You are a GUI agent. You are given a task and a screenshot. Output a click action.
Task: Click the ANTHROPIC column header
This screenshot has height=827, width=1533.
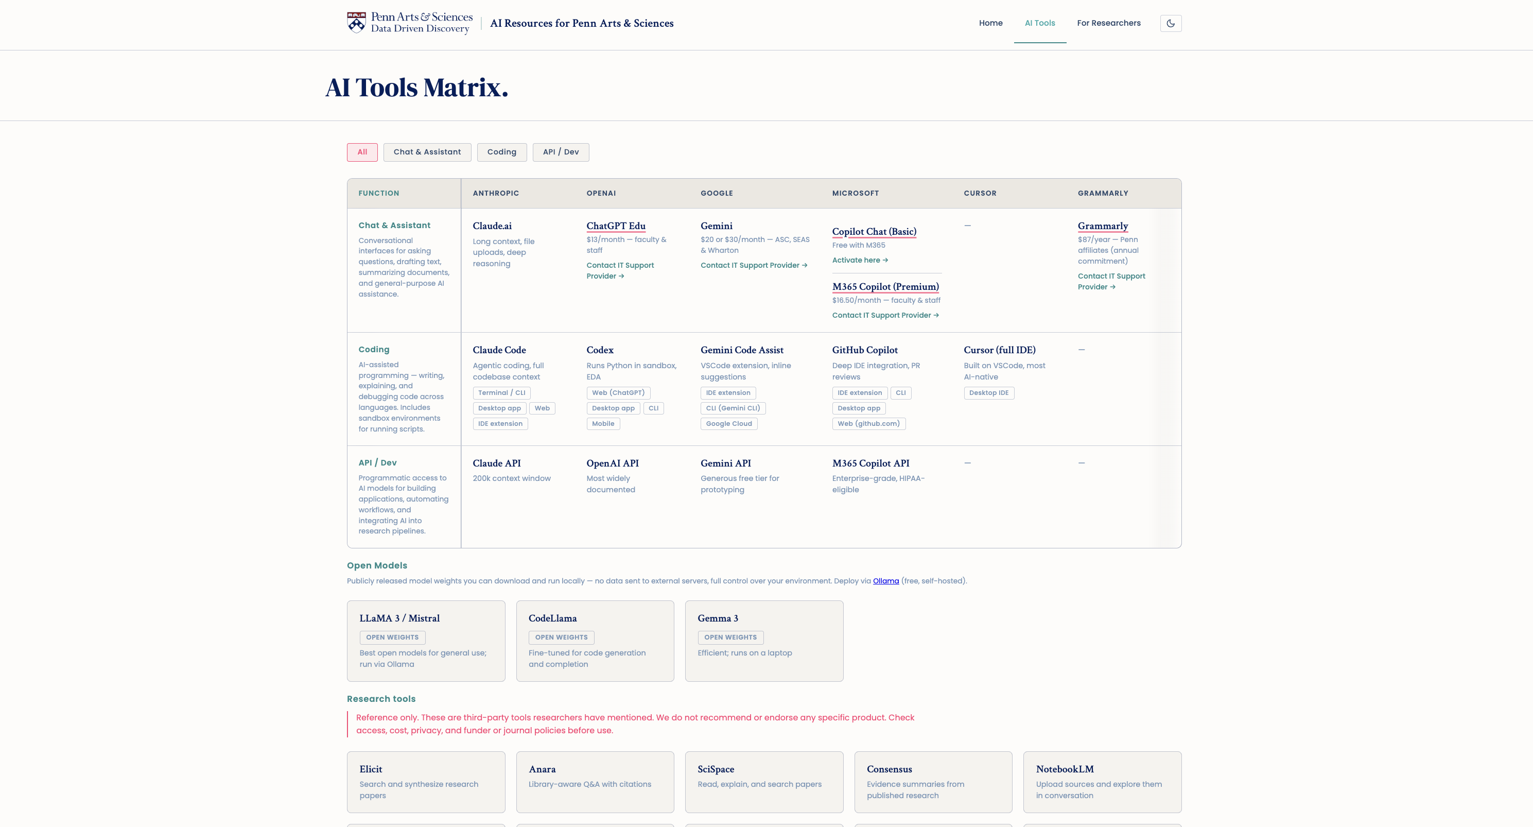[496, 194]
